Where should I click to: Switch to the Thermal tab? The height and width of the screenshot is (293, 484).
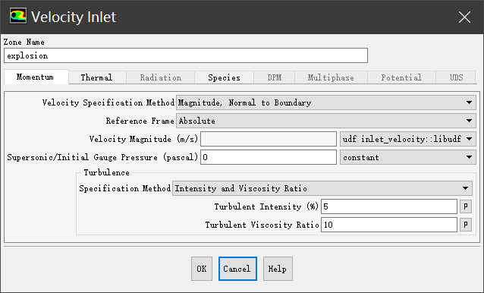(x=97, y=77)
